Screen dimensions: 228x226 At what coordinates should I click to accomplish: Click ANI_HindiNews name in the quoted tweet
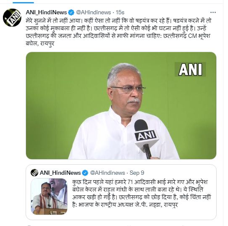click(60, 173)
